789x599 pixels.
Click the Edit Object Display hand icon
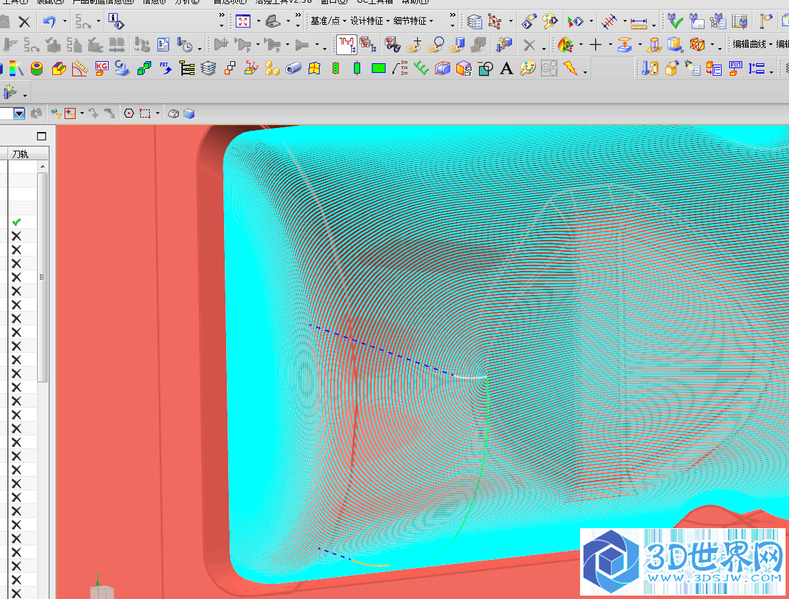529,21
